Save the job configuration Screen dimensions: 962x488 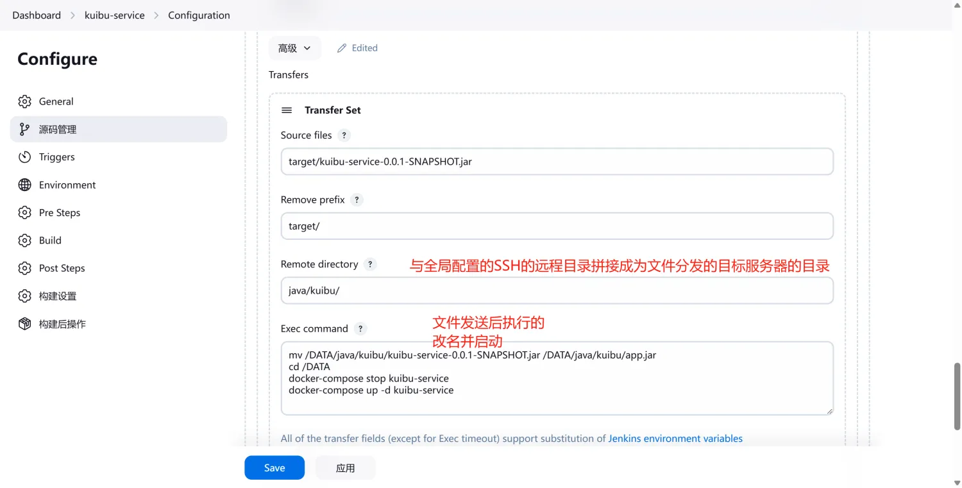point(274,468)
